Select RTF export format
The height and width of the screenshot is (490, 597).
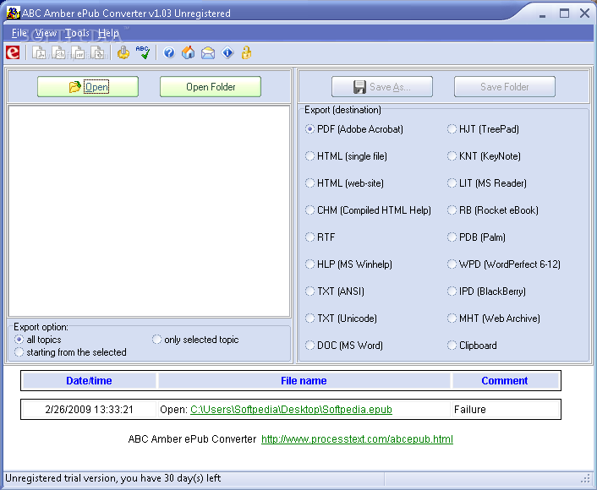point(320,237)
